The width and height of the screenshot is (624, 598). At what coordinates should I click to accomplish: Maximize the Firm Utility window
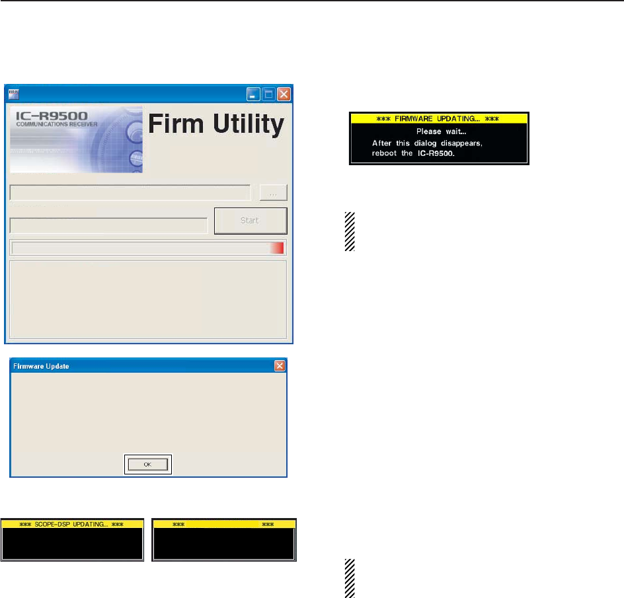coord(268,94)
